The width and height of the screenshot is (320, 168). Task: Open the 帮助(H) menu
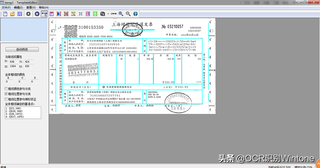tap(44, 8)
